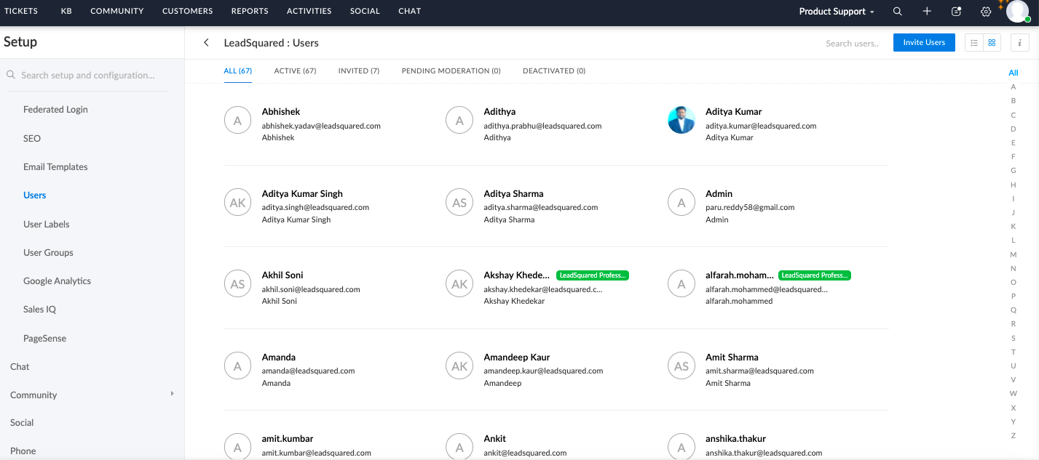Viewport: 1039px width, 460px height.
Task: Open global search magnifier in top bar
Action: [x=897, y=12]
